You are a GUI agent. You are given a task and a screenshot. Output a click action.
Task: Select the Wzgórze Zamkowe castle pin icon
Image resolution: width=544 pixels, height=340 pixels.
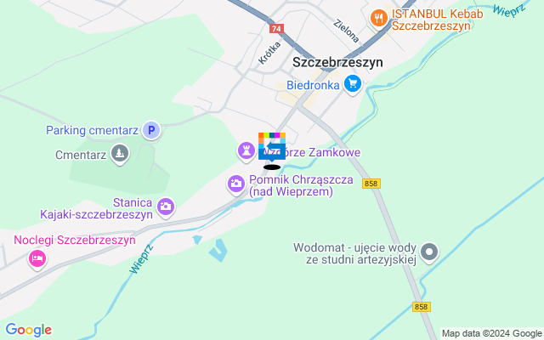[246, 151]
